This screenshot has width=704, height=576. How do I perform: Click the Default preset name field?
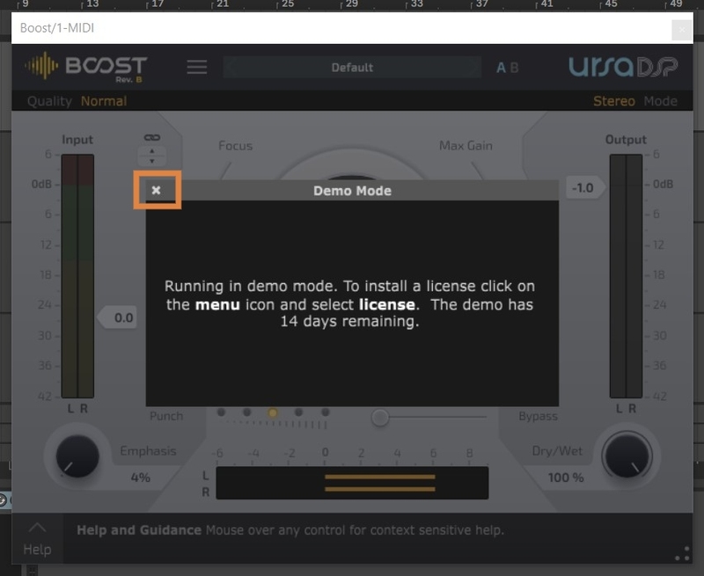[352, 68]
